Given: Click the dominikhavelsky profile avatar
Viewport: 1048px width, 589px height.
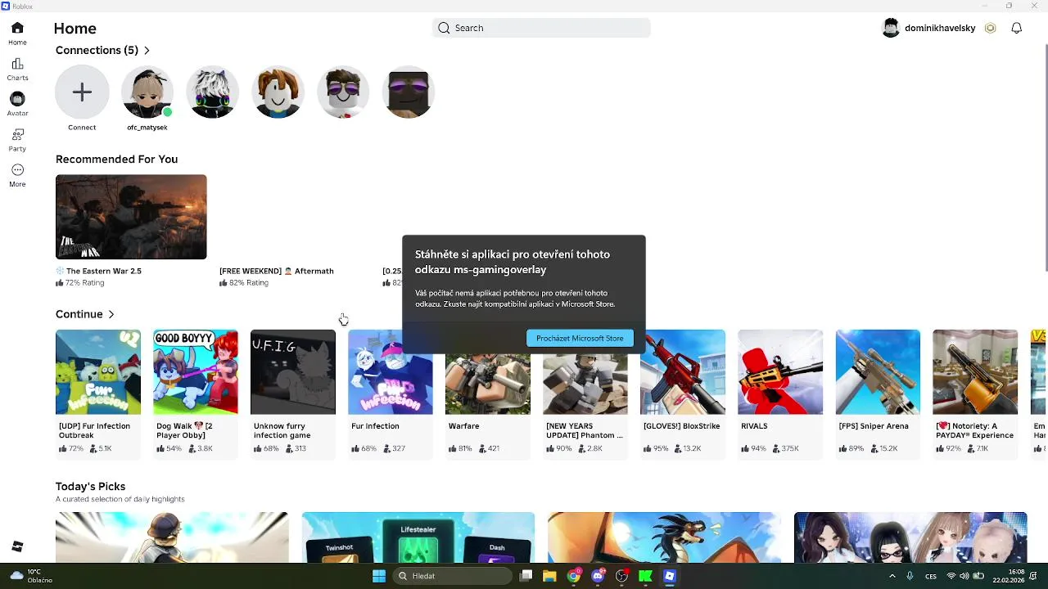Looking at the screenshot, I should 891,28.
